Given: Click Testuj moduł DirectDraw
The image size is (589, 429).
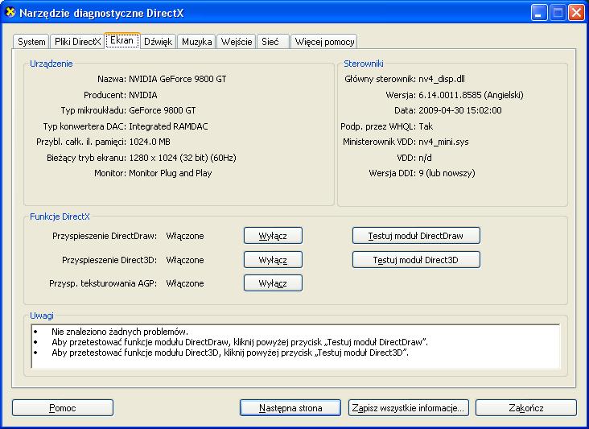Looking at the screenshot, I should click(416, 236).
